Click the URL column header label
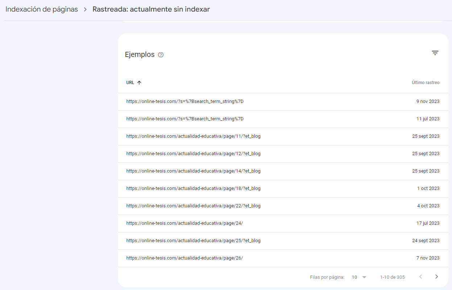 (x=130, y=83)
